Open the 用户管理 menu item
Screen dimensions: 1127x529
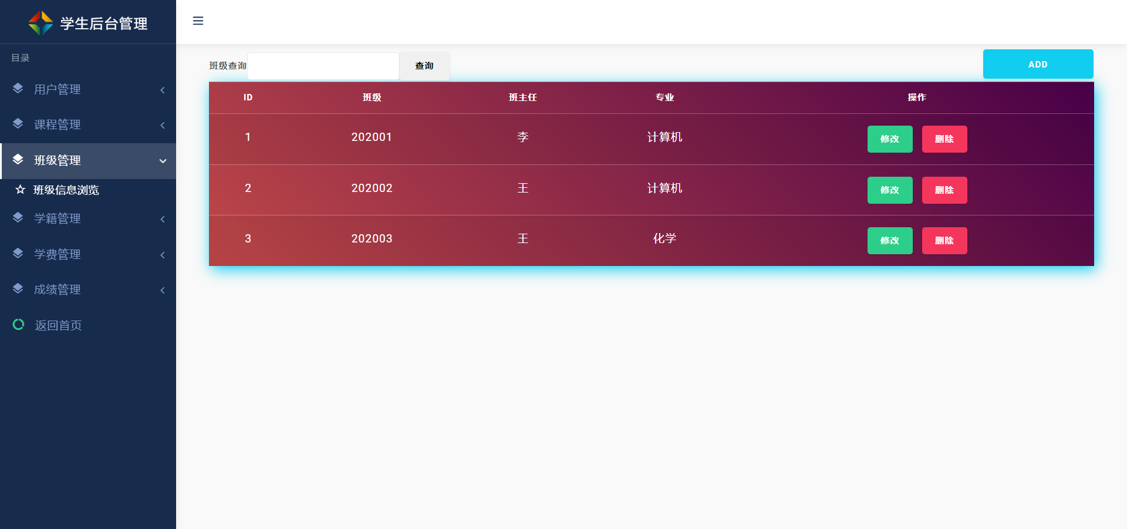point(88,89)
